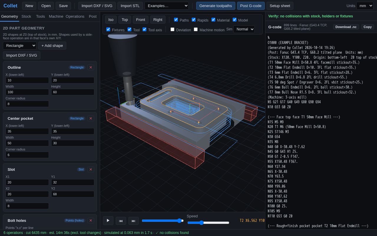Toggle Tool axis display

144,29
